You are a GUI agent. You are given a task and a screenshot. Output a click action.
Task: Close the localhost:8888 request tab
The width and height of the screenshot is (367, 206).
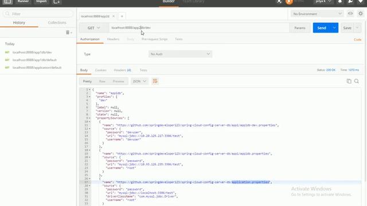(x=114, y=16)
